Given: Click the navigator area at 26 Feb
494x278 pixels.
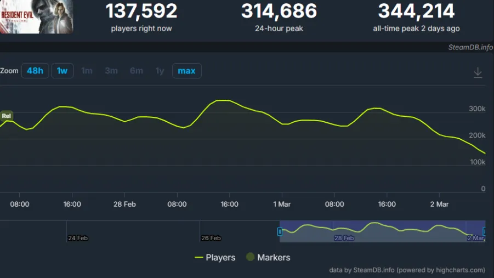Looking at the screenshot, I should 211,231.
